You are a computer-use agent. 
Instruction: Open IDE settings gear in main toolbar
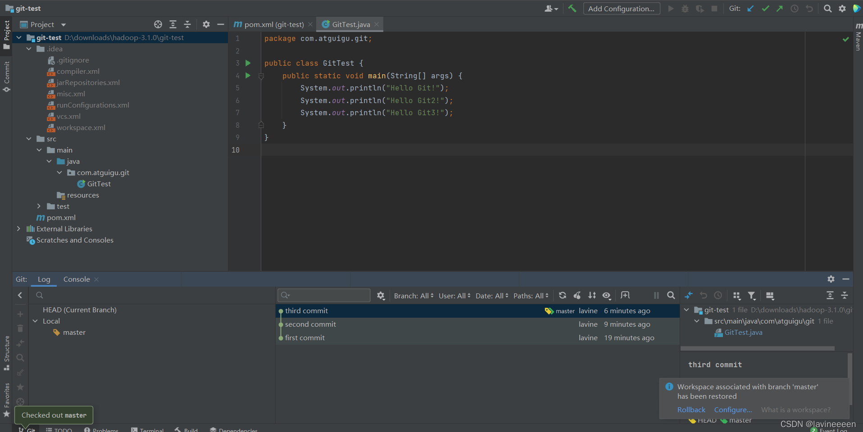coord(842,9)
